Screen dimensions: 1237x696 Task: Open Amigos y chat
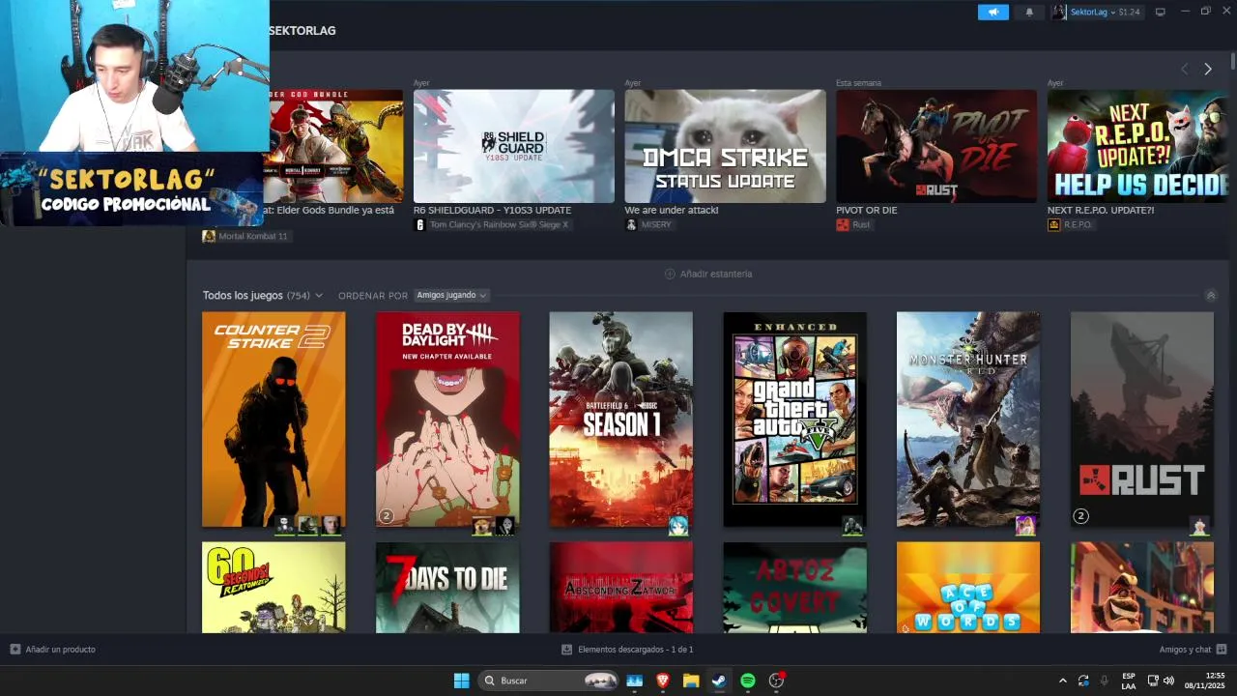tap(1193, 650)
